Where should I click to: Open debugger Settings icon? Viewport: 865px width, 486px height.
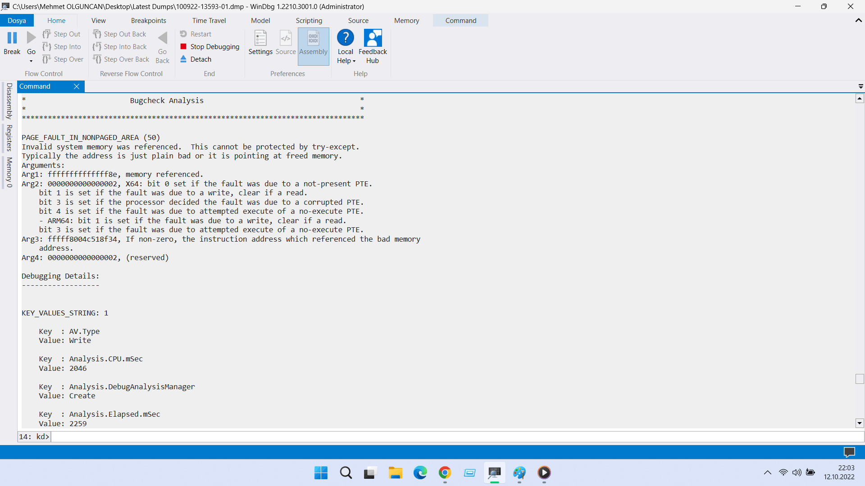click(260, 39)
